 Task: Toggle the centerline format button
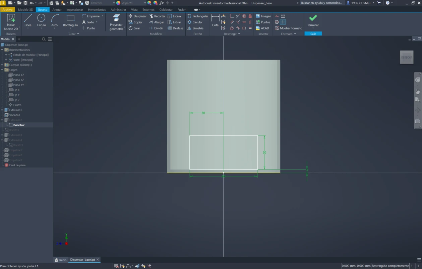point(277,22)
